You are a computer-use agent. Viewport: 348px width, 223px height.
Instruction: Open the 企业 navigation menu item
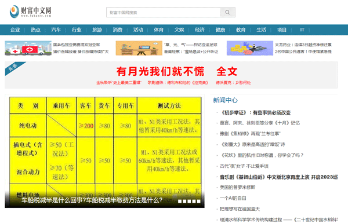[x=15, y=30]
